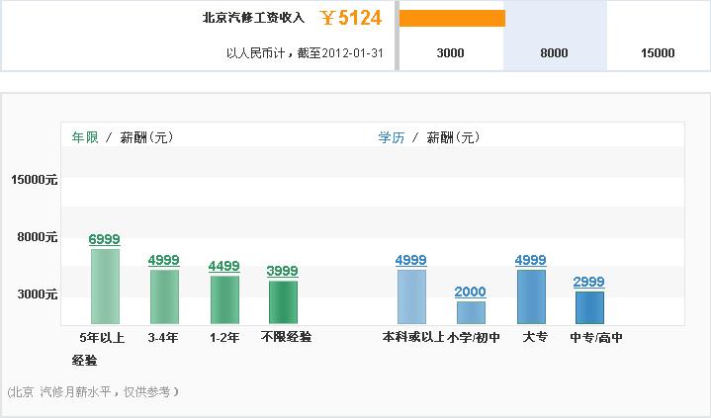Click the 3999 value above 不限经验 bar
The height and width of the screenshot is (418, 711).
282,271
